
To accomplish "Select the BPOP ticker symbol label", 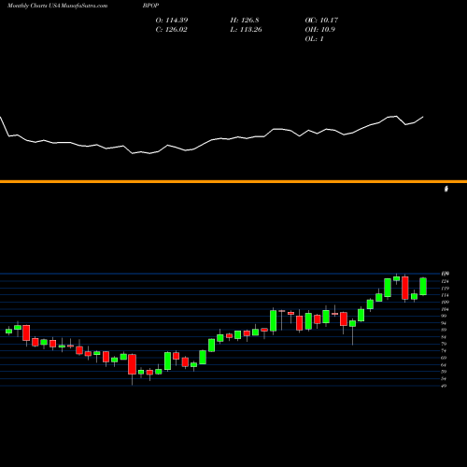I will [151, 6].
